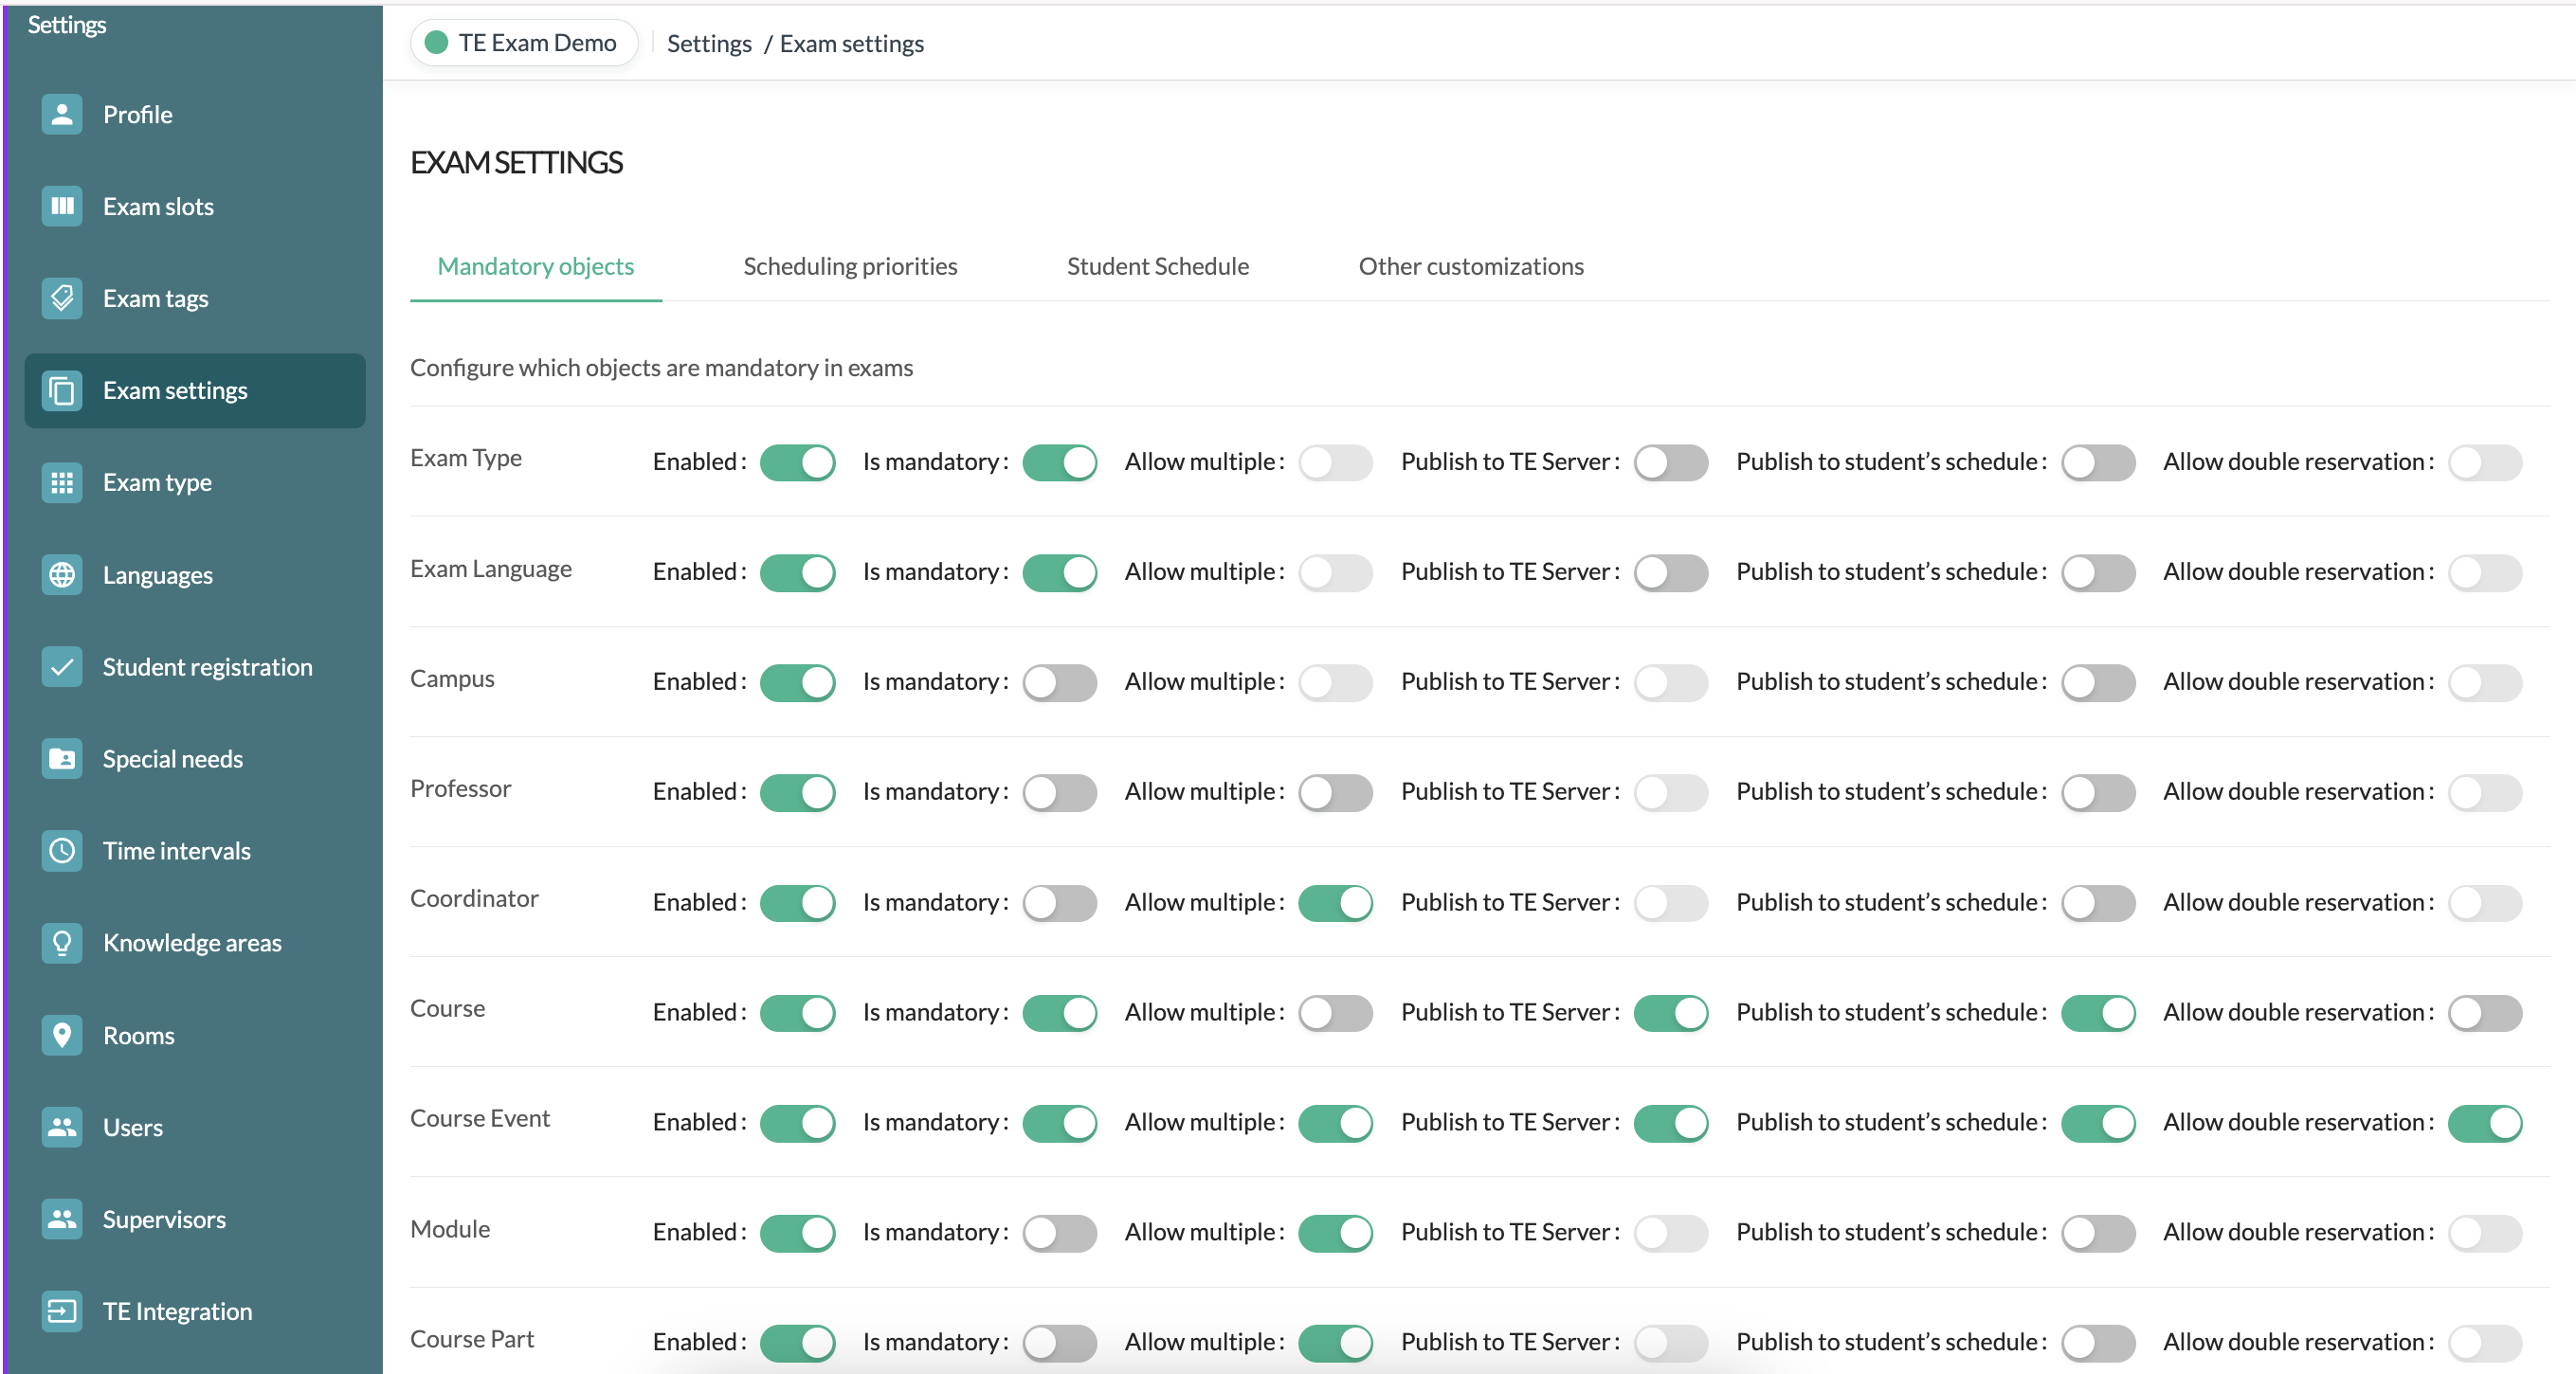Switch to the Mandatory objects tab
Viewport: 2576px width, 1374px height.
pos(536,266)
